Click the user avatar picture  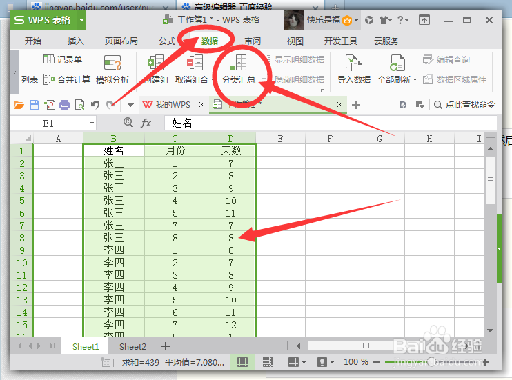pos(294,20)
